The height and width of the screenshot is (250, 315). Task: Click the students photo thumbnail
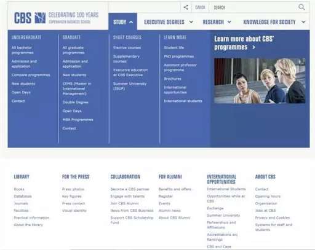point(260,80)
